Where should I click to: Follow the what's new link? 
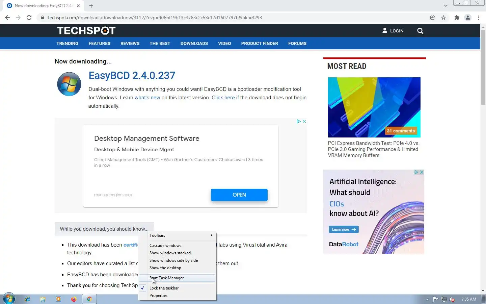coord(147,98)
